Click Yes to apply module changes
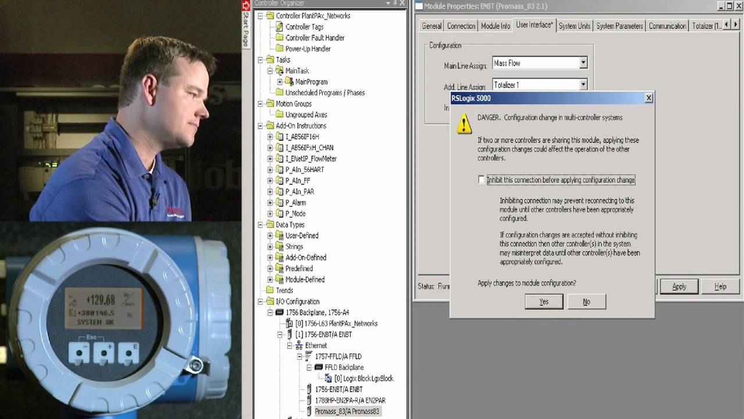The height and width of the screenshot is (419, 744). (543, 301)
